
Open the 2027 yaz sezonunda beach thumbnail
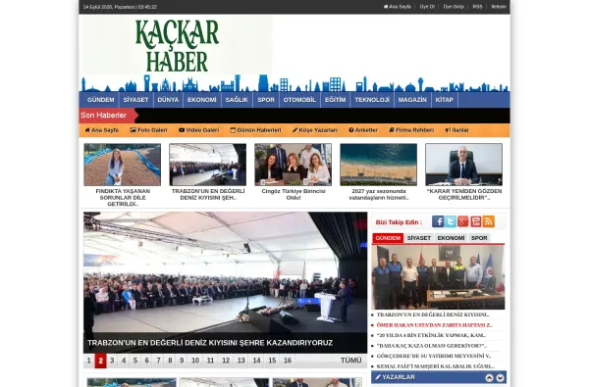coord(378,165)
